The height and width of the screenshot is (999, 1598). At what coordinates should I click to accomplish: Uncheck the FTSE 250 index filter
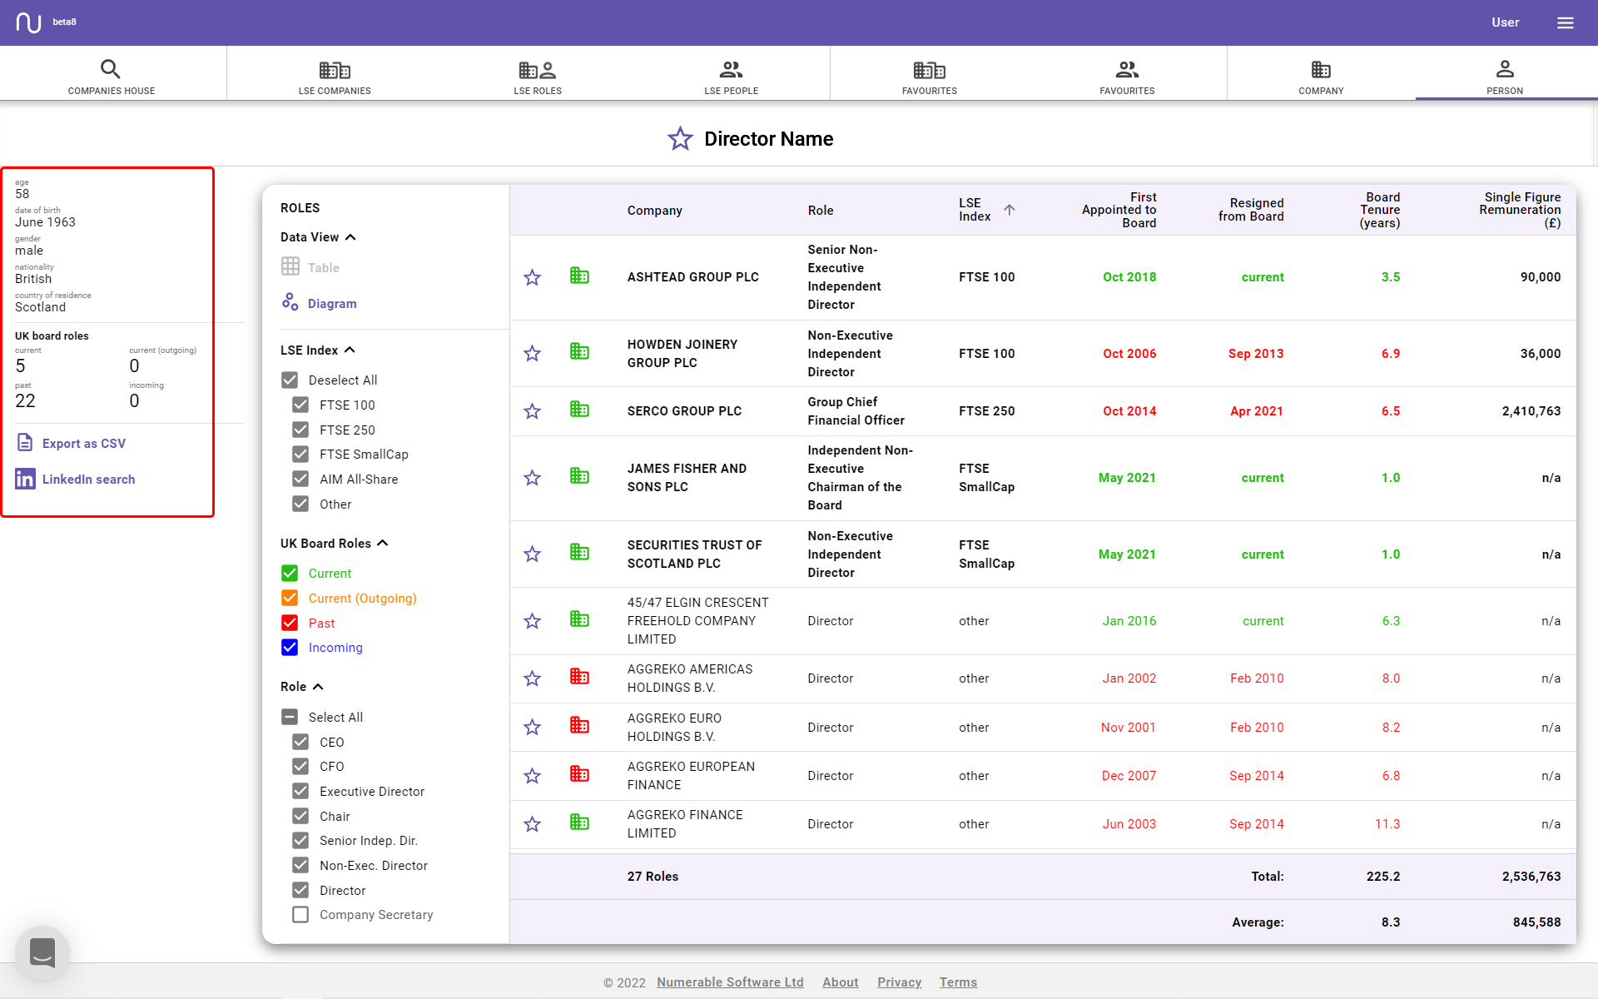click(300, 430)
